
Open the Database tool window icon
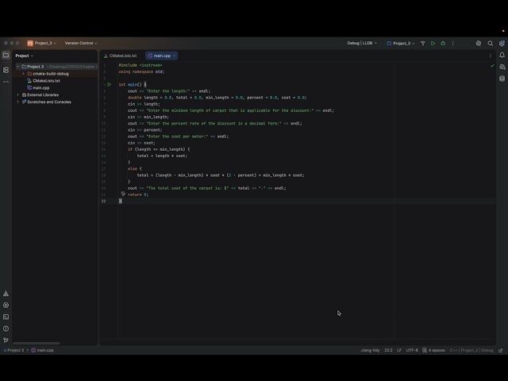pos(502,79)
